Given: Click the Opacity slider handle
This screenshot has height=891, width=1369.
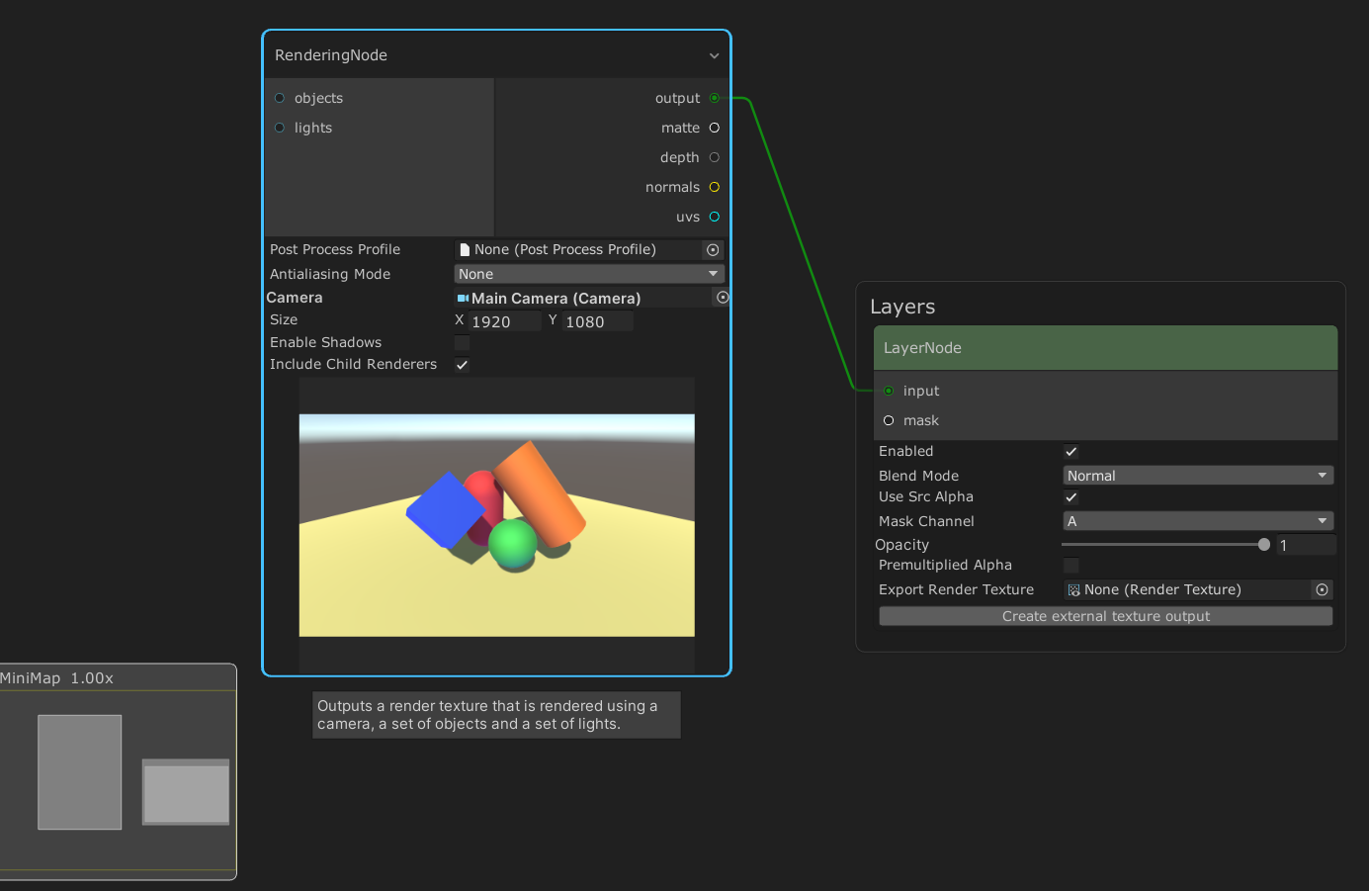Looking at the screenshot, I should tap(1263, 545).
